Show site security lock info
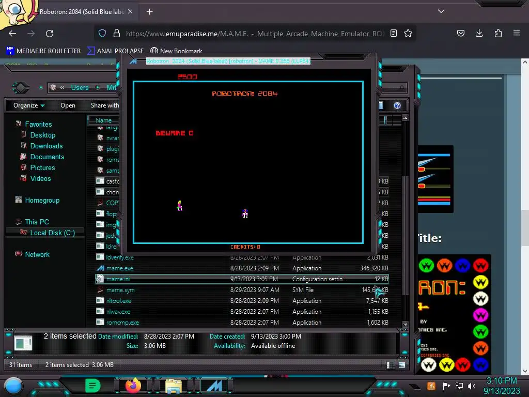 tap(117, 33)
